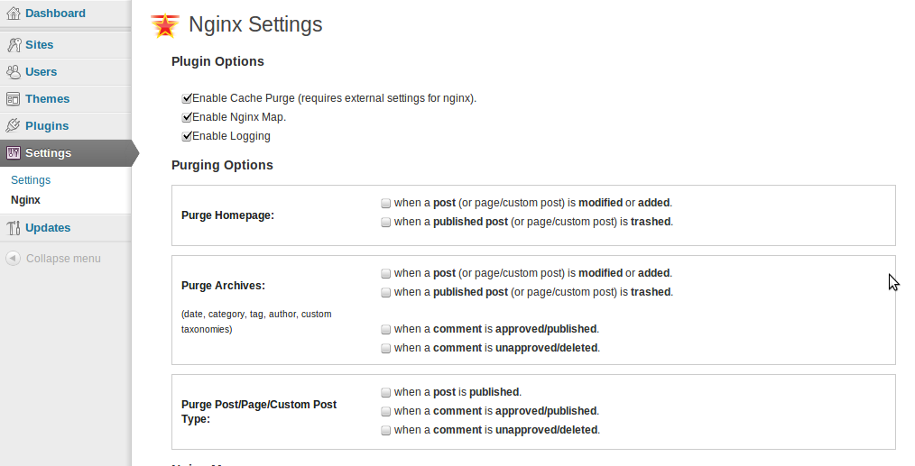Screen dimensions: 915x466
Task: Enable Purge Homepage when post is trashed
Action: pos(385,223)
